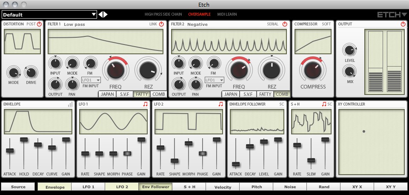Select Filter 2 S.V.F tab
The width and height of the screenshot is (409, 195).
pos(248,94)
